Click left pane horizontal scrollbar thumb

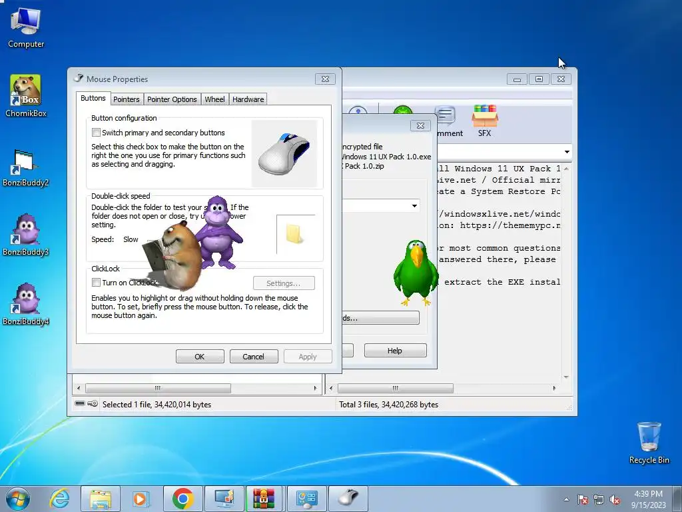pos(158,388)
